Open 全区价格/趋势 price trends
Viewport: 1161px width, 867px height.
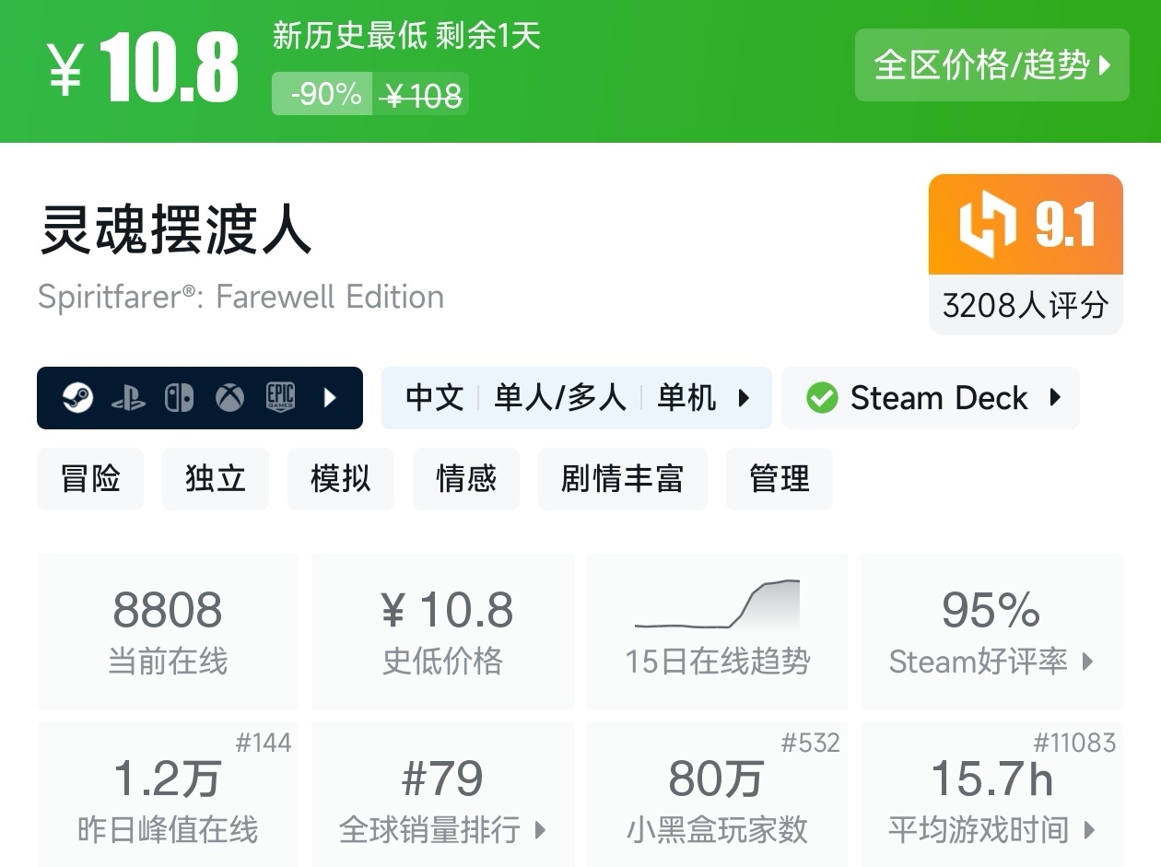click(992, 64)
